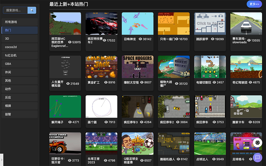Viewport: 266px width, 166px height.
Task: Go to the 益智 puzzle category
Action: pyautogui.click(x=19, y=114)
